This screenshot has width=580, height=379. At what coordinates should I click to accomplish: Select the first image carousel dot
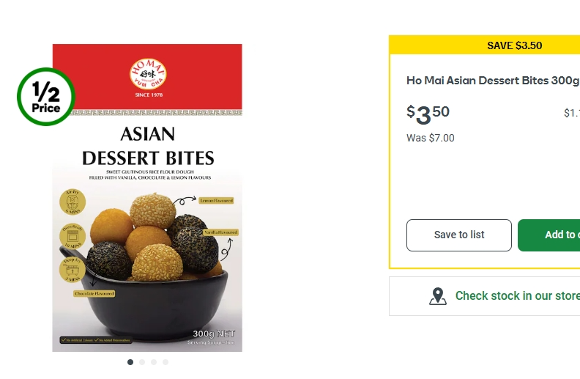[130, 362]
